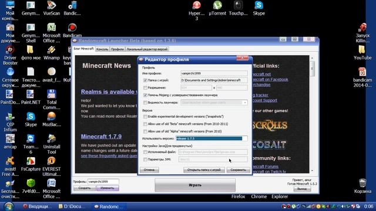Viewport: 376px width, 211px height.
Task: Click the 'Играть' play button
Action: coord(195,185)
